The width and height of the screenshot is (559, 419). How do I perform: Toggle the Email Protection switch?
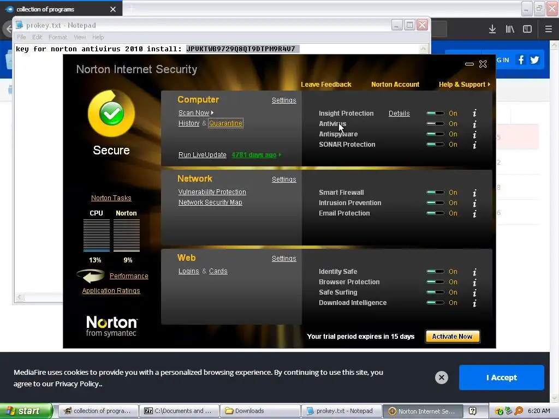pos(435,213)
